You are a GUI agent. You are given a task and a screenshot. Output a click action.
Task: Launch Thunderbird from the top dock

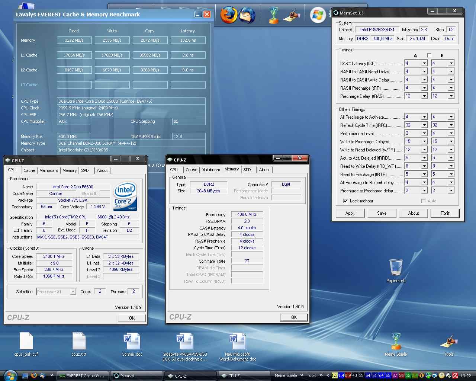coord(247,15)
